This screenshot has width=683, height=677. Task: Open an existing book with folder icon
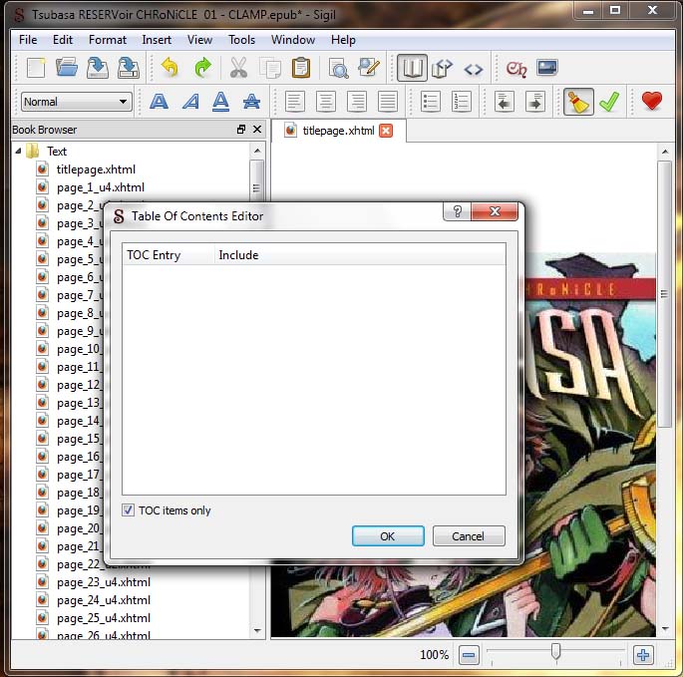click(67, 68)
